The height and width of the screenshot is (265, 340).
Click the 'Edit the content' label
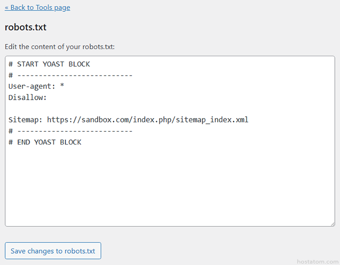(59, 47)
